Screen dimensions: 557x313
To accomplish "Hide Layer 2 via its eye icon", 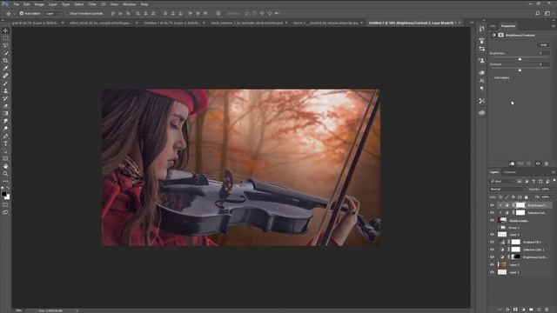I will tap(492, 264).
